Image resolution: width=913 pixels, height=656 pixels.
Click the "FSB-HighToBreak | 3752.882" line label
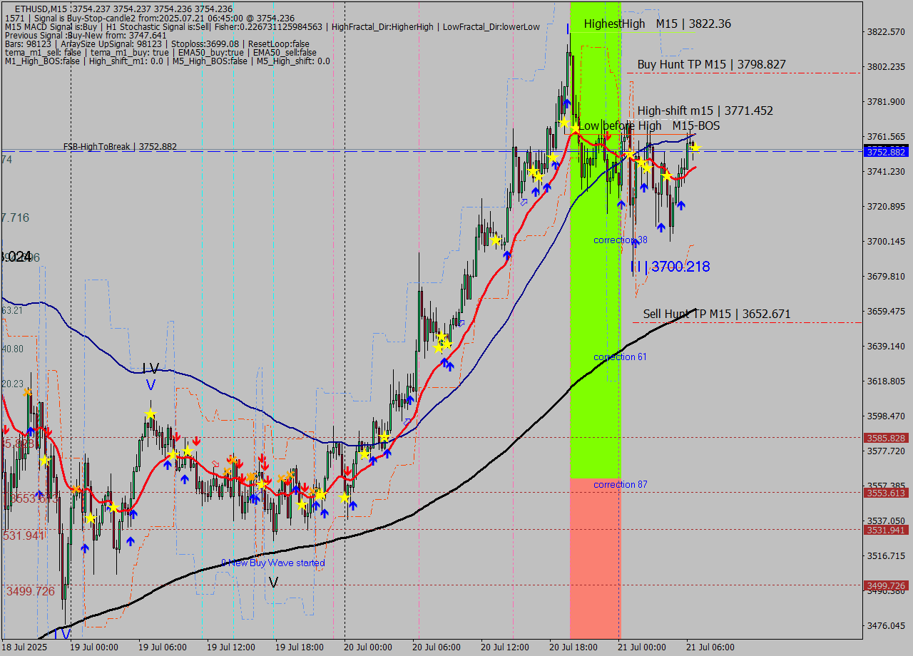point(119,146)
